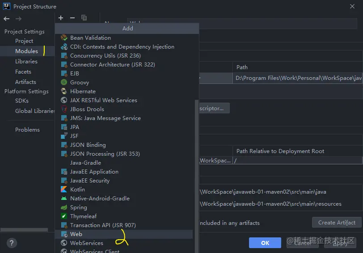Click the JBoss Drools icon

(64, 109)
